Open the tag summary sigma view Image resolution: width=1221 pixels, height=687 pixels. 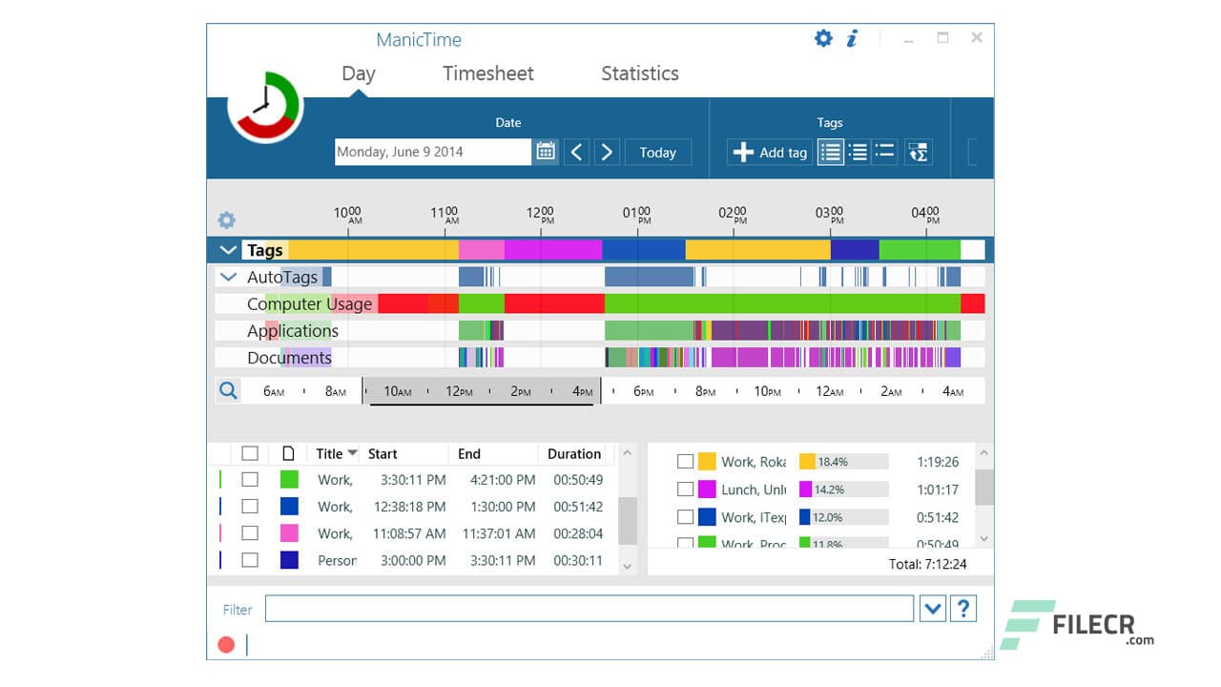pyautogui.click(x=918, y=152)
